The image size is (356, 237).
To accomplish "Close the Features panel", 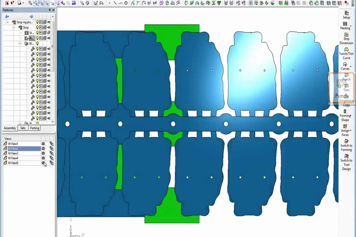I will [x=53, y=10].
